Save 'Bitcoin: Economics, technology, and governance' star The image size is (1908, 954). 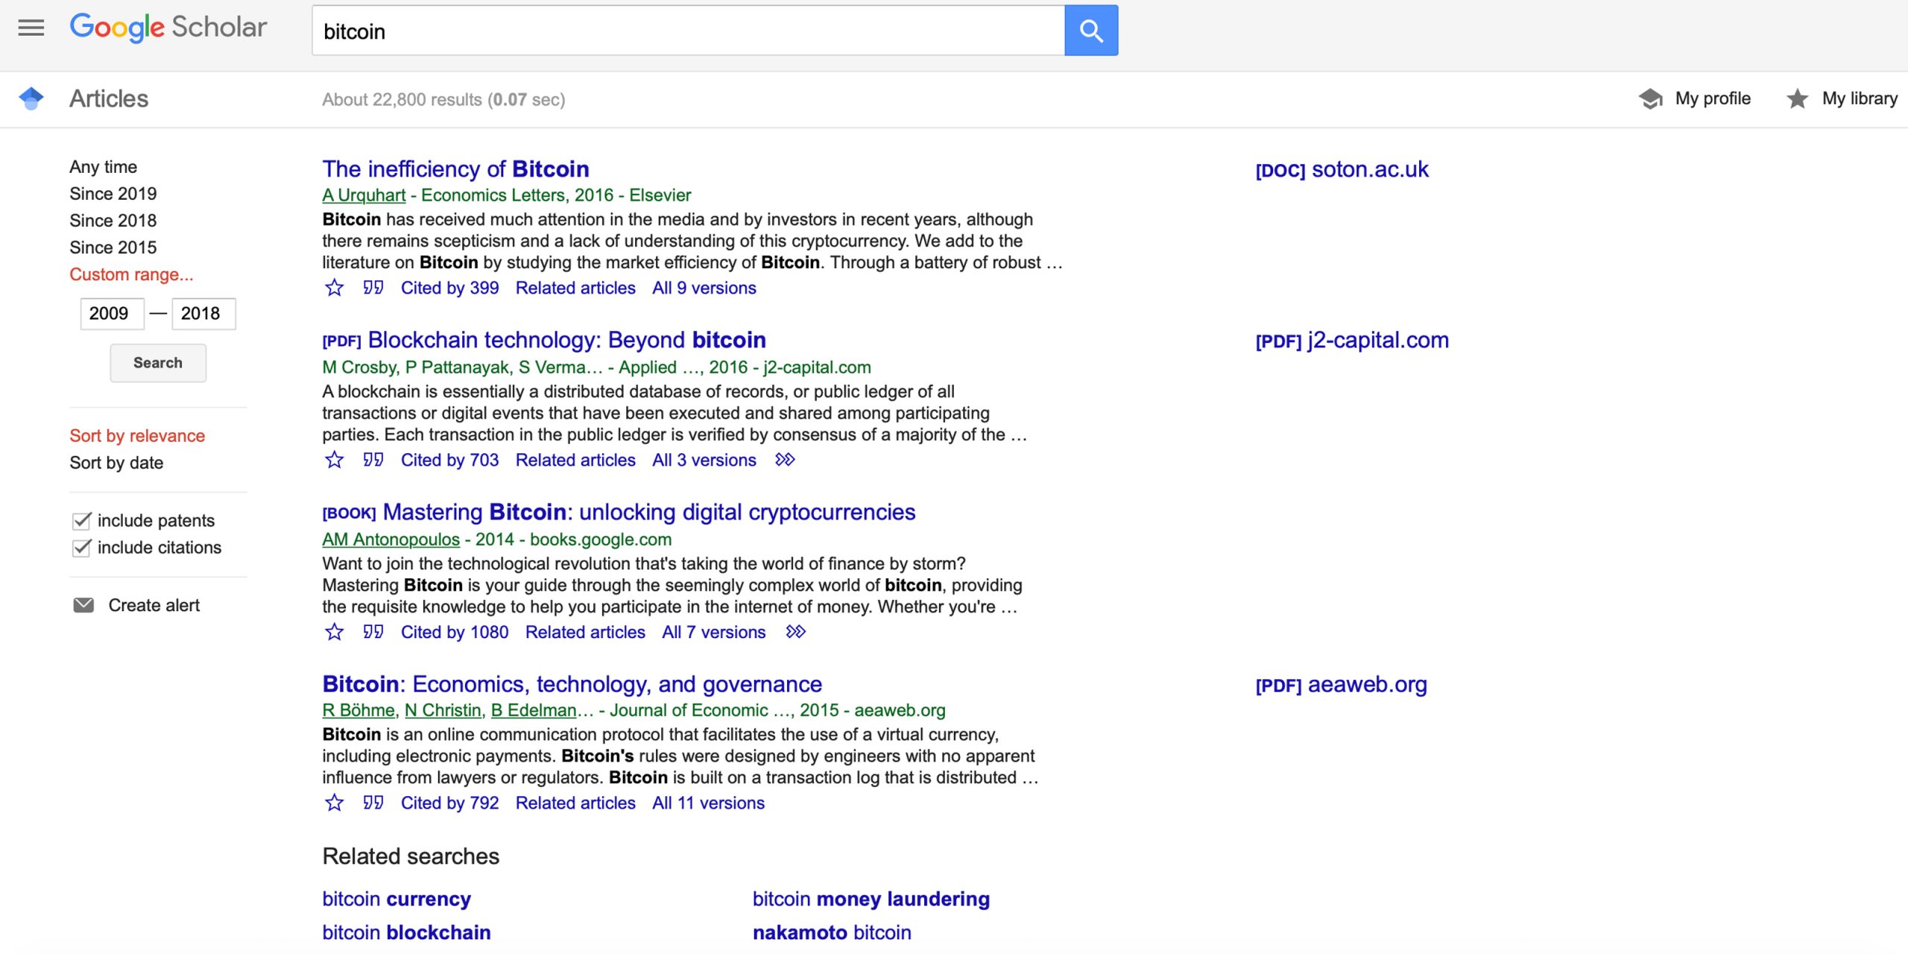coord(335,803)
